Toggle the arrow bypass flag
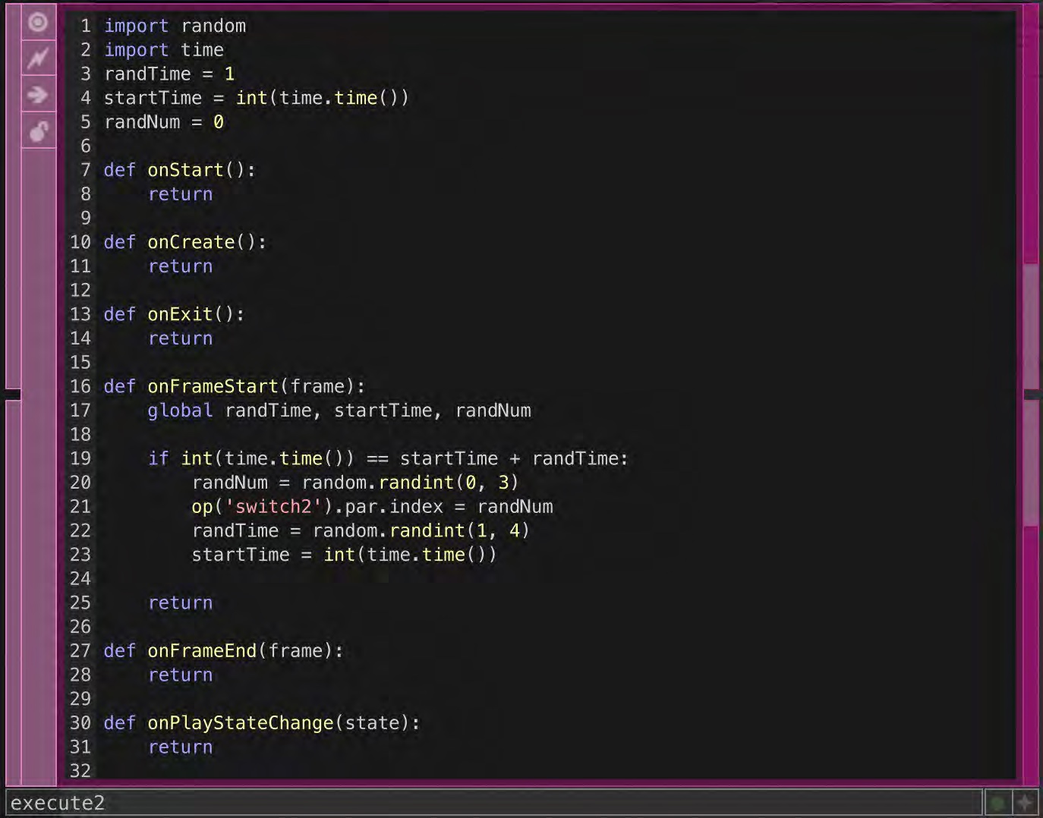This screenshot has height=818, width=1043. click(38, 95)
